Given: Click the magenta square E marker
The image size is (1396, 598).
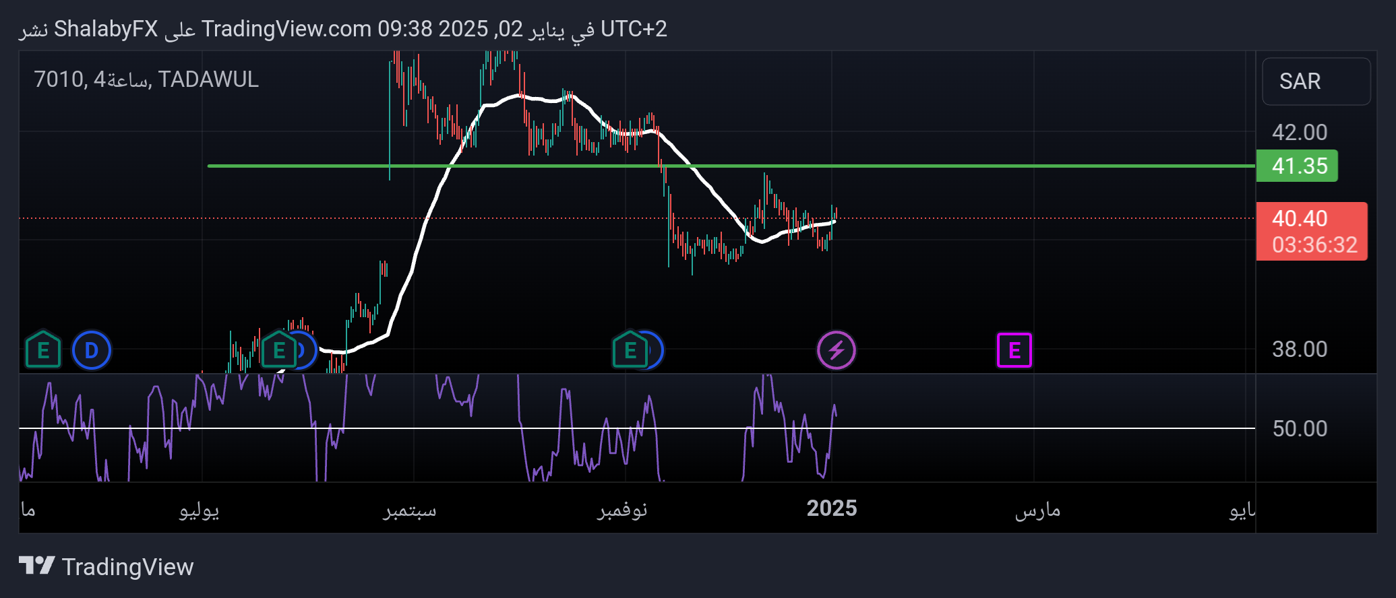Looking at the screenshot, I should [x=1014, y=350].
